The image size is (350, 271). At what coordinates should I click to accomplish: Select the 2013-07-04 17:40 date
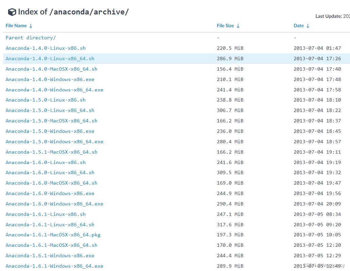point(317,69)
